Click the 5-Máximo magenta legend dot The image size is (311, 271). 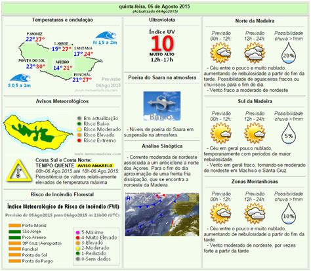(x=77, y=232)
